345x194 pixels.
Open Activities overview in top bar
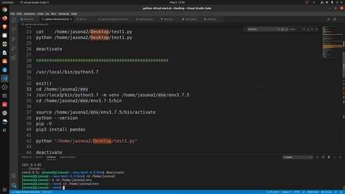tap(8, 2)
